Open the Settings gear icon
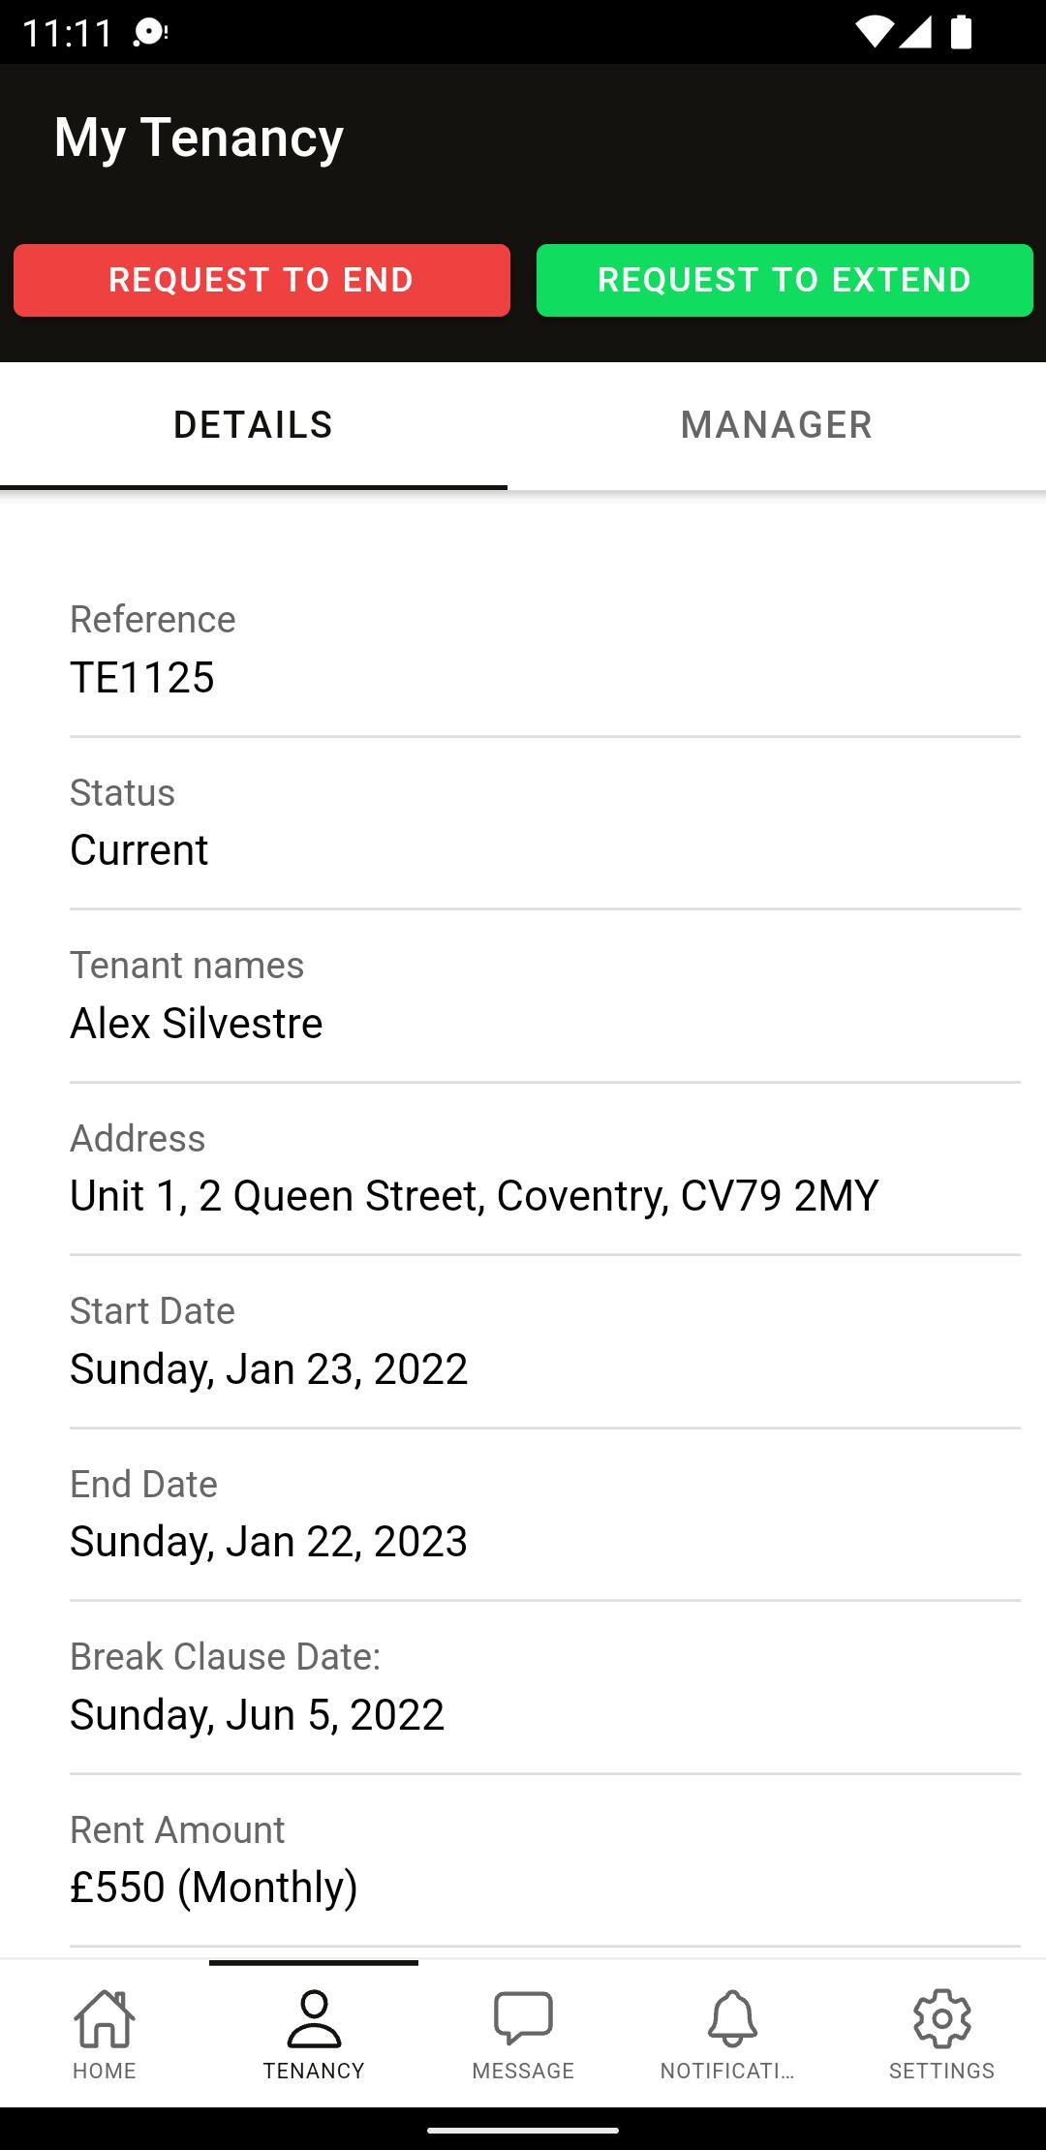Image resolution: width=1046 pixels, height=2150 pixels. point(941,2018)
